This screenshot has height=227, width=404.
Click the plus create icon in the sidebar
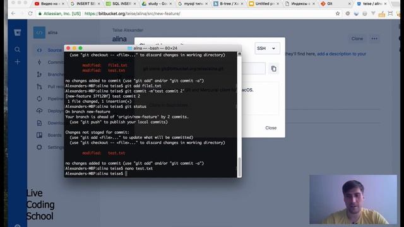coord(17,62)
